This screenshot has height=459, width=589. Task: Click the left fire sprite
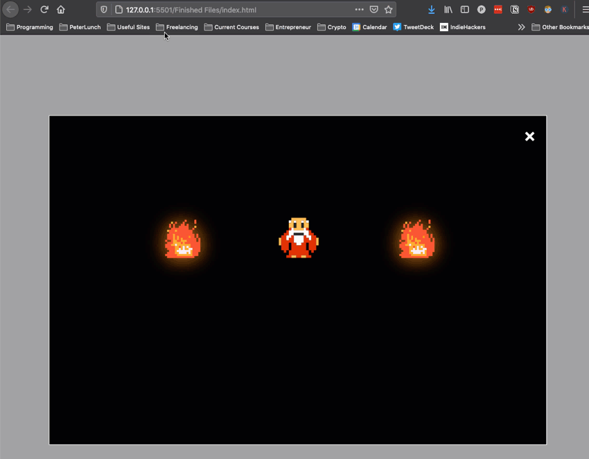tap(182, 240)
